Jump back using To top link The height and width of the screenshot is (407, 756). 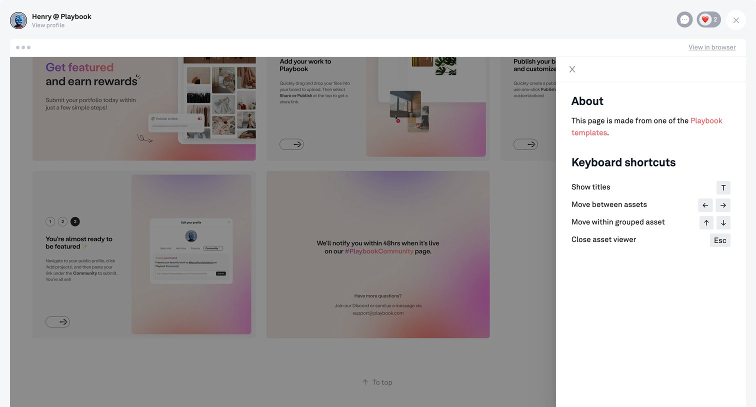[377, 382]
